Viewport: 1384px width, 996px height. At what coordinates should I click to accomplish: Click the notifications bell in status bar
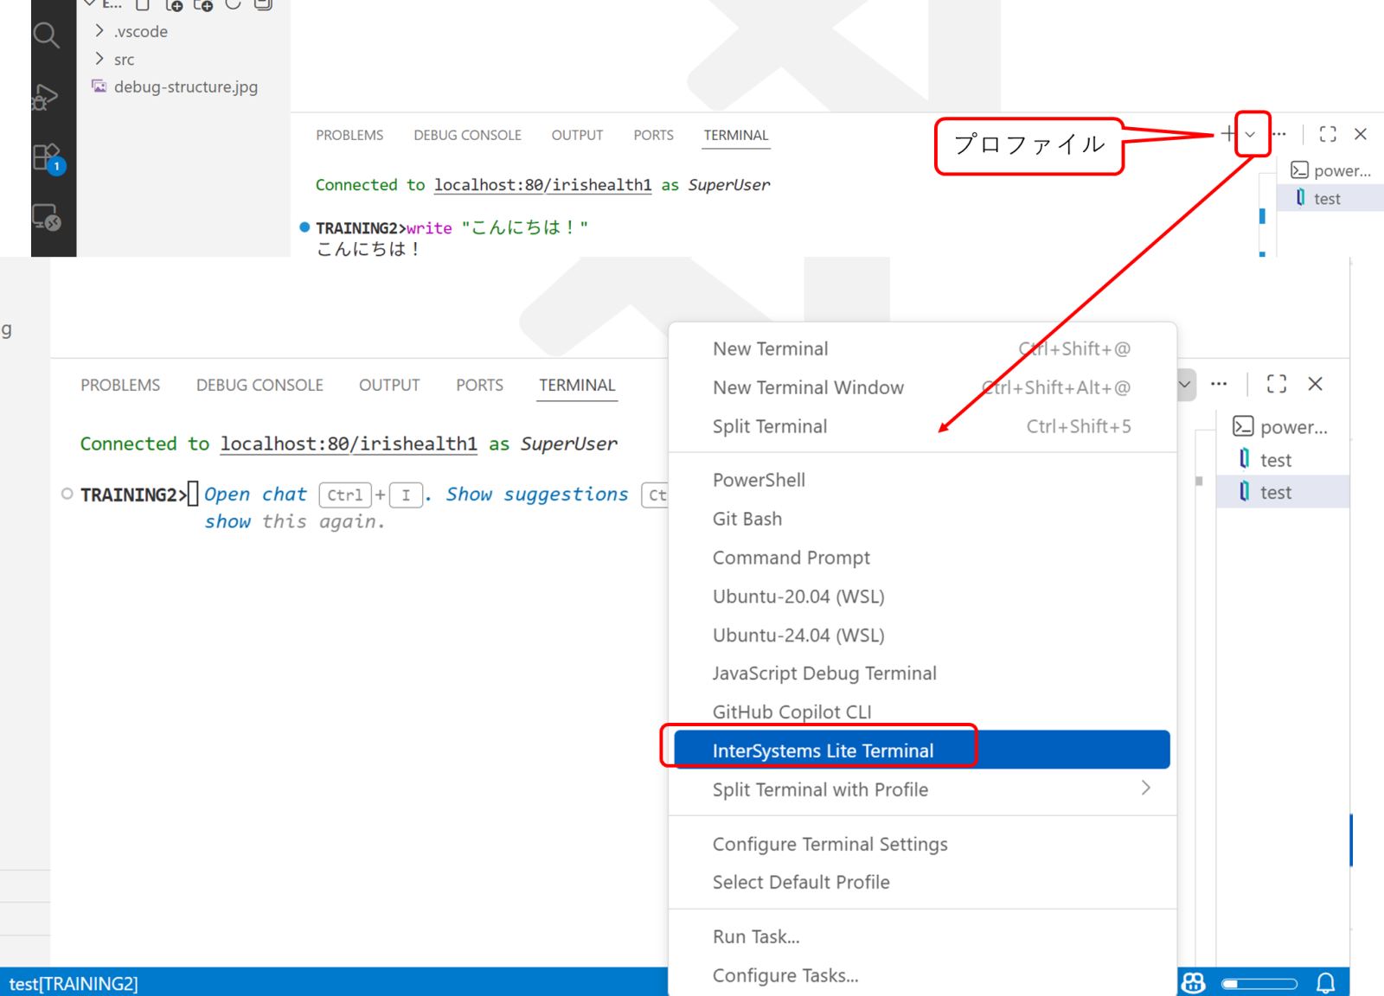pyautogui.click(x=1325, y=983)
